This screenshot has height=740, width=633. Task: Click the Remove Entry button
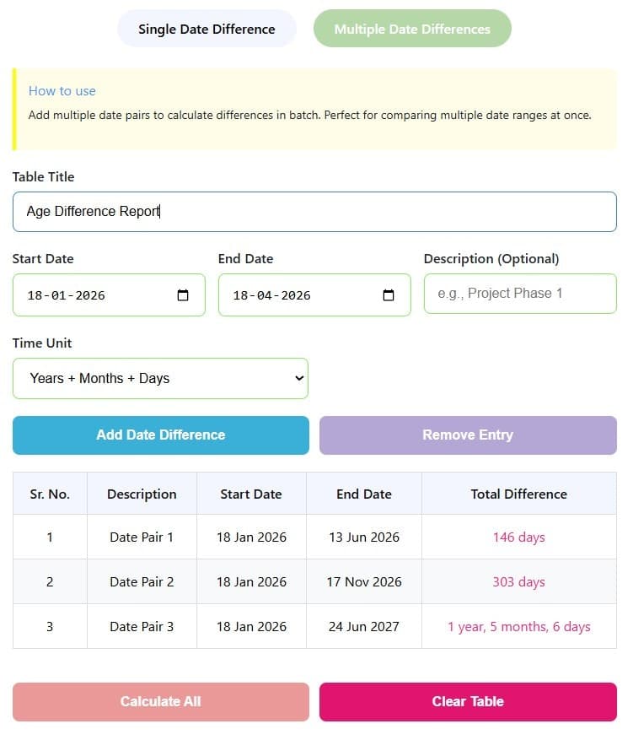[x=467, y=435]
